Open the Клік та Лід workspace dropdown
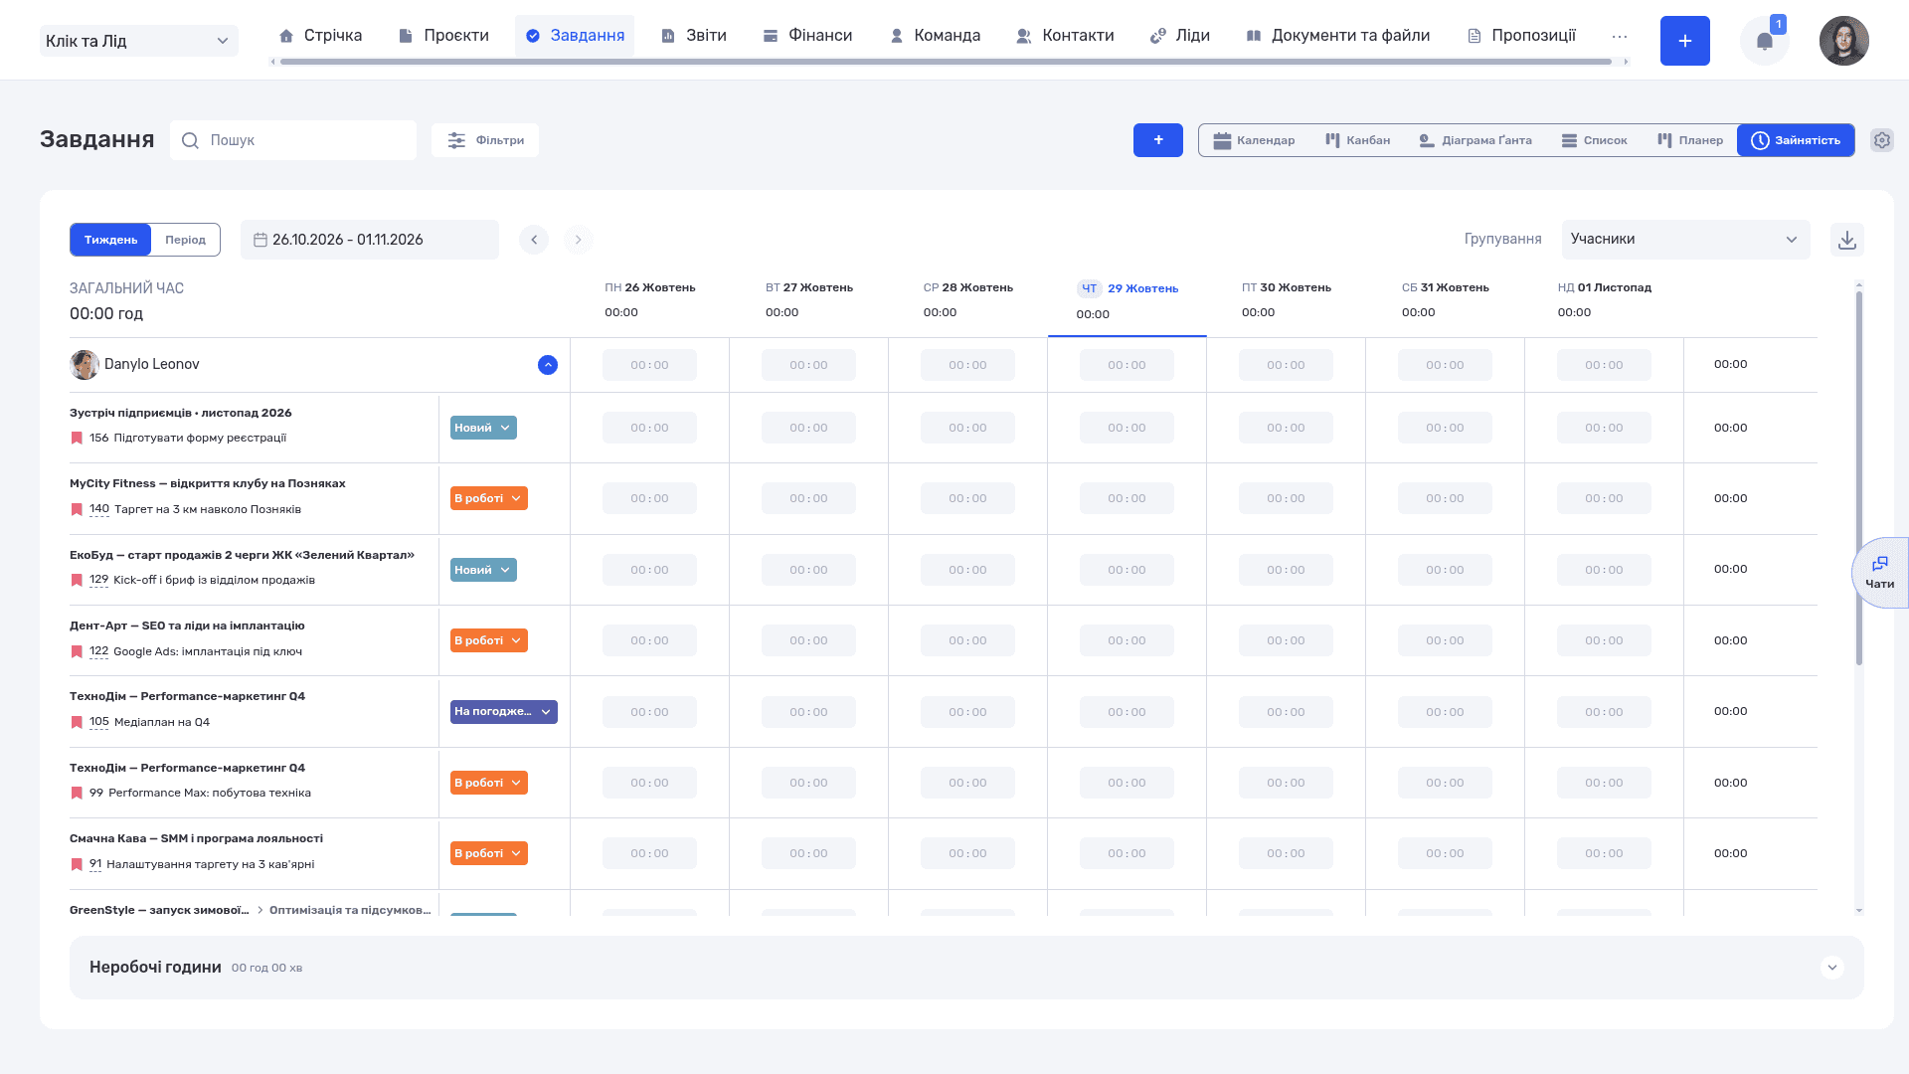Screen dimensions: 1909x1074 click(x=139, y=41)
